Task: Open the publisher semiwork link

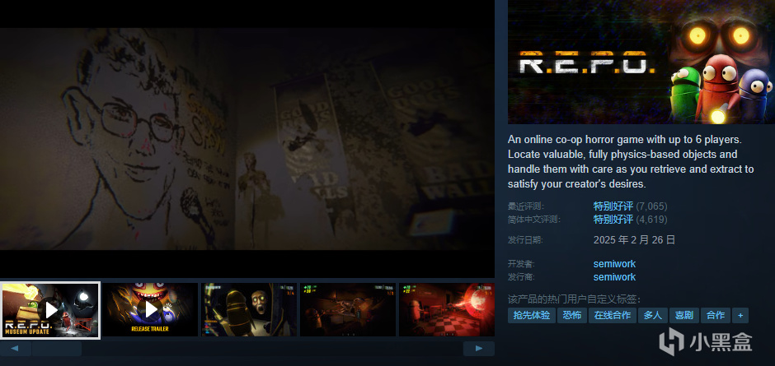Action: point(614,277)
